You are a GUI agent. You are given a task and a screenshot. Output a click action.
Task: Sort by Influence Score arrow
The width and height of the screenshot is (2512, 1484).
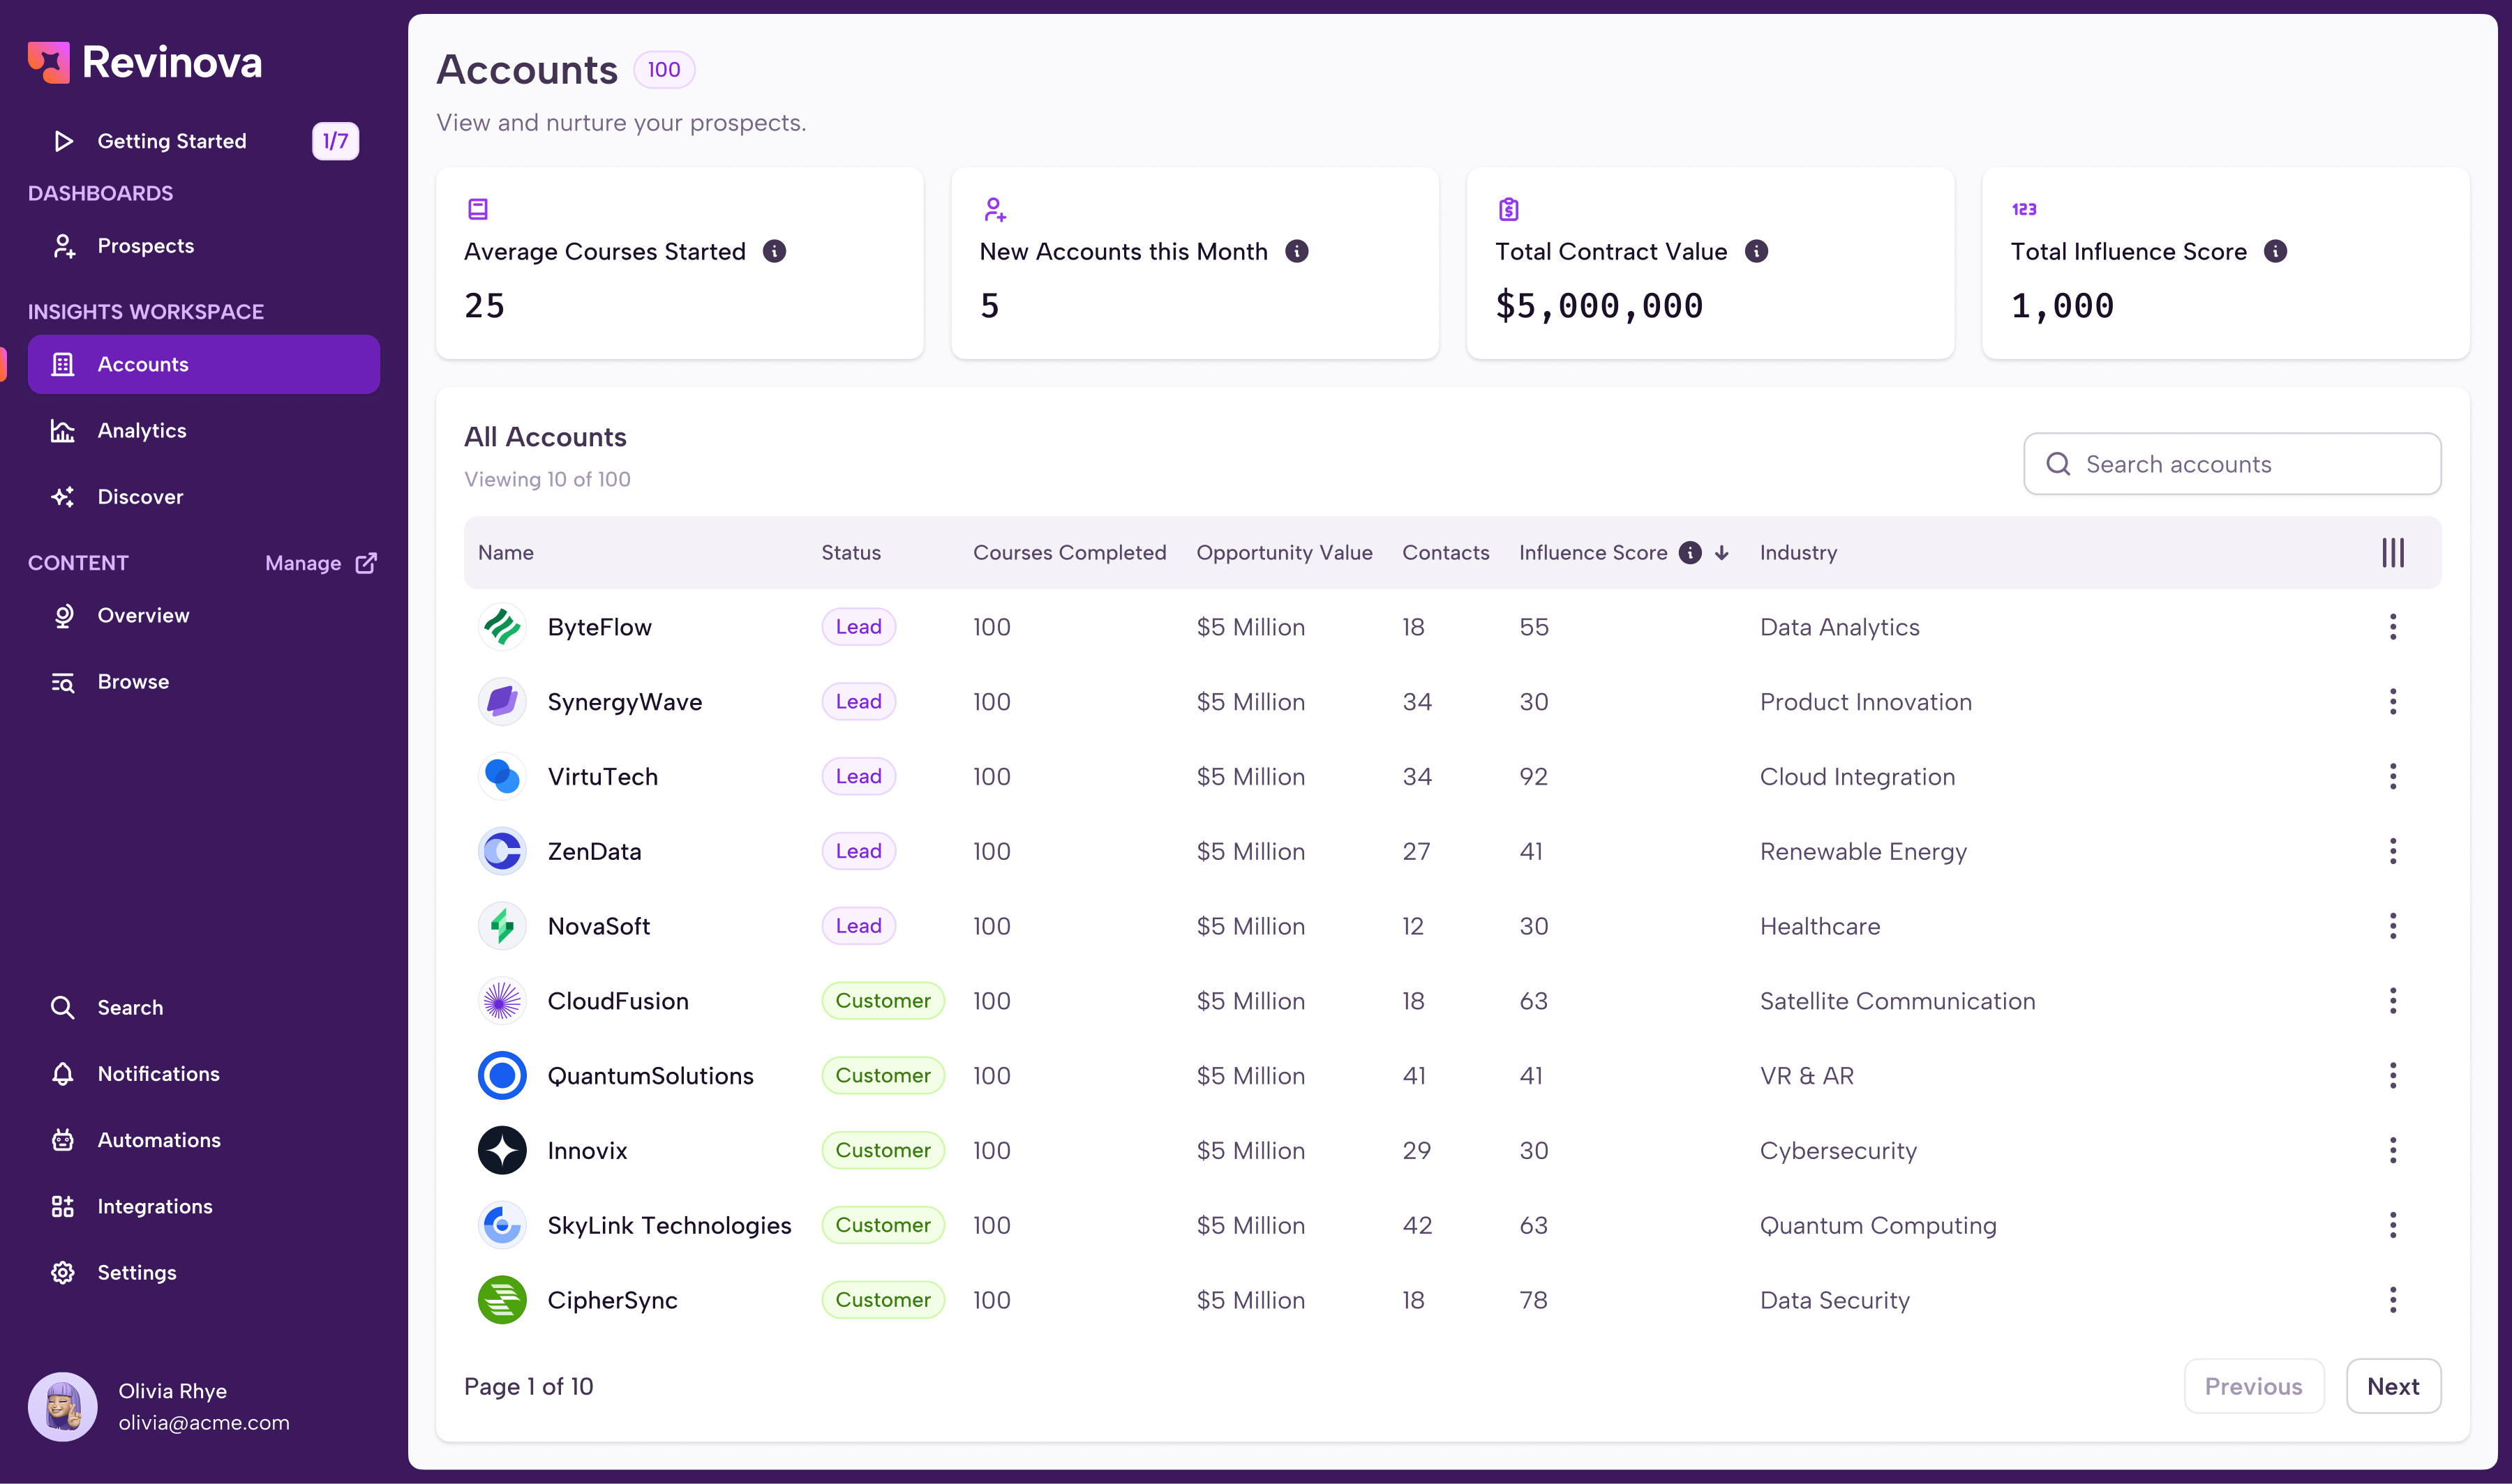pyautogui.click(x=1721, y=552)
